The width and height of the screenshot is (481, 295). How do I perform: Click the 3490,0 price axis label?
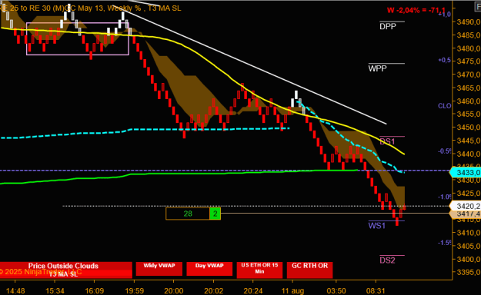pyautogui.click(x=469, y=22)
